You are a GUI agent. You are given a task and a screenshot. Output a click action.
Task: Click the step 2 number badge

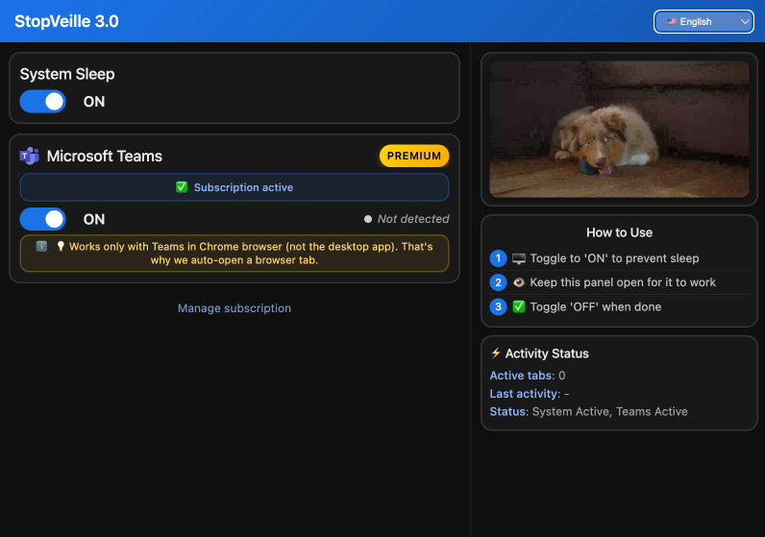(498, 282)
